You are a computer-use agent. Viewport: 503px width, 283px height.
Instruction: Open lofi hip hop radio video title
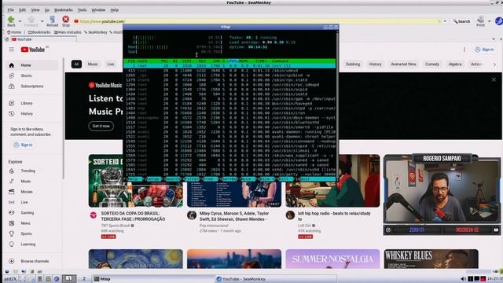334,216
